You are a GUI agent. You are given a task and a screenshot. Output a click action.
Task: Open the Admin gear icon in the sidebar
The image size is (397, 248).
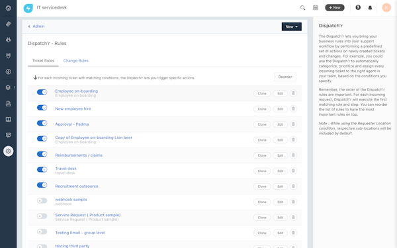9,151
